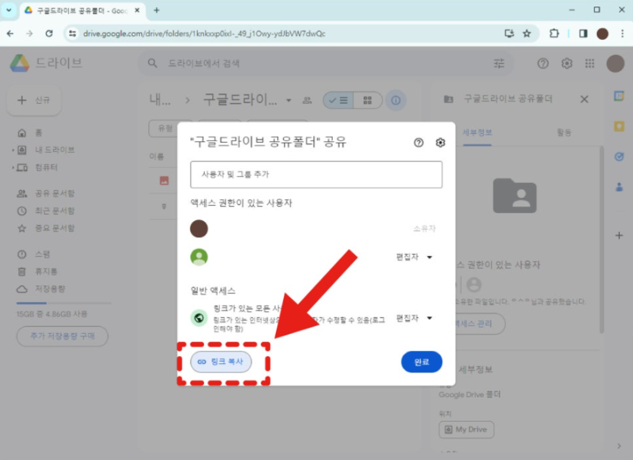Open Contacts side panel icon
The image size is (633, 460).
tap(619, 187)
